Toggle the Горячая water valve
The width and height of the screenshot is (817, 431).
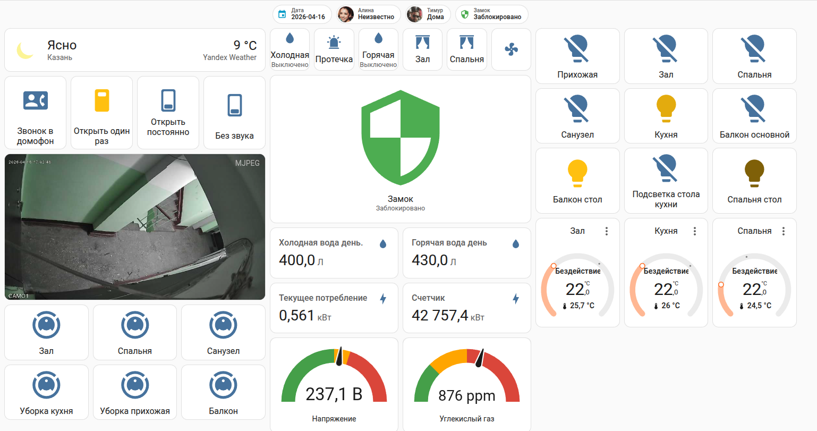point(378,49)
